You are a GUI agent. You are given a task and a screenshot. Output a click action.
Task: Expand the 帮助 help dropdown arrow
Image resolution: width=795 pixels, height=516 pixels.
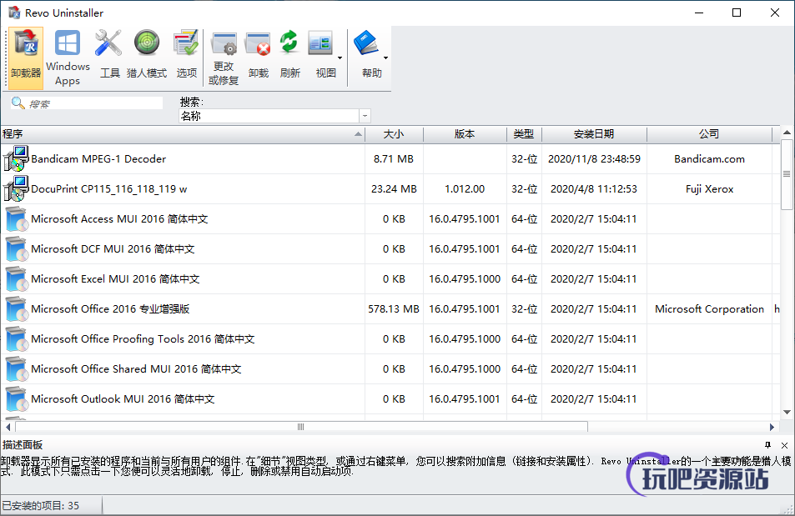point(386,58)
